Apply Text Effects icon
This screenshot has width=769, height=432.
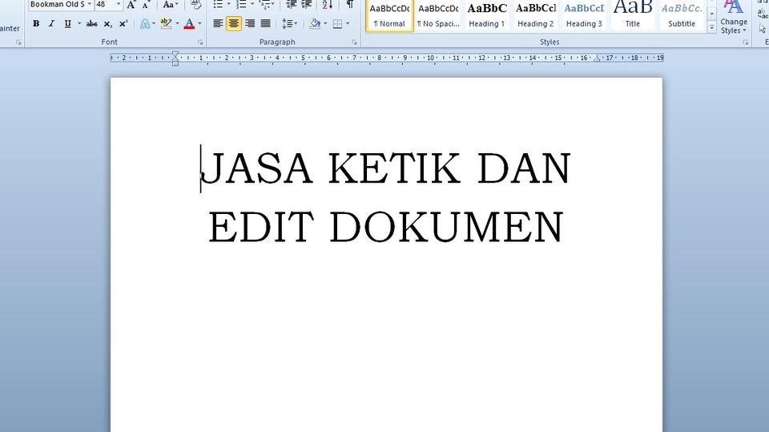coord(145,23)
